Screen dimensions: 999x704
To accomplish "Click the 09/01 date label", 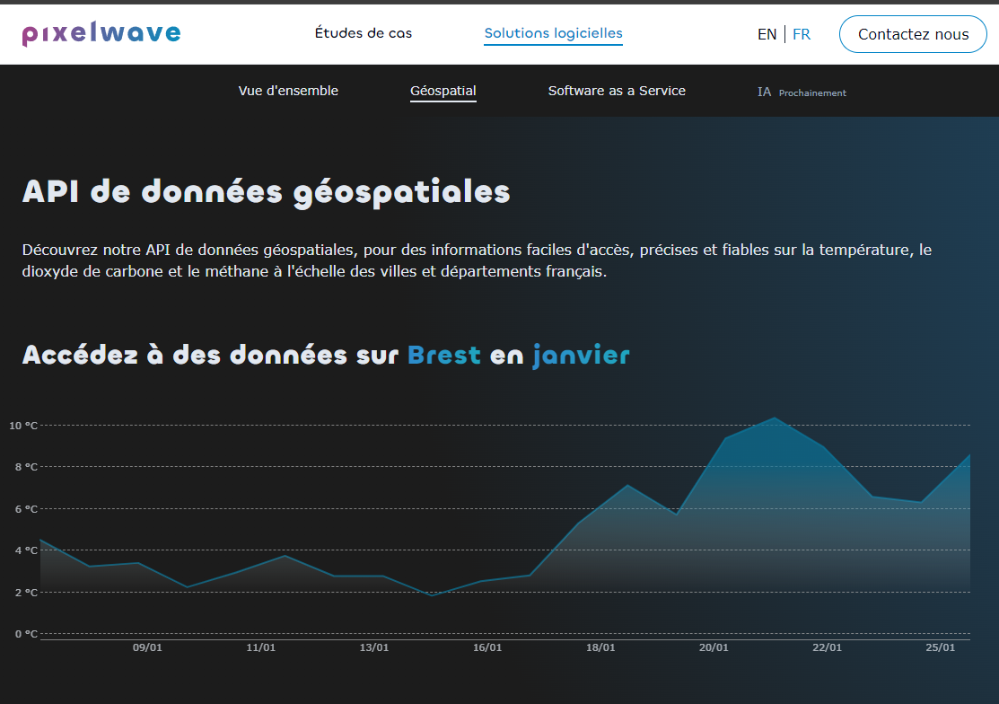I will [x=147, y=647].
